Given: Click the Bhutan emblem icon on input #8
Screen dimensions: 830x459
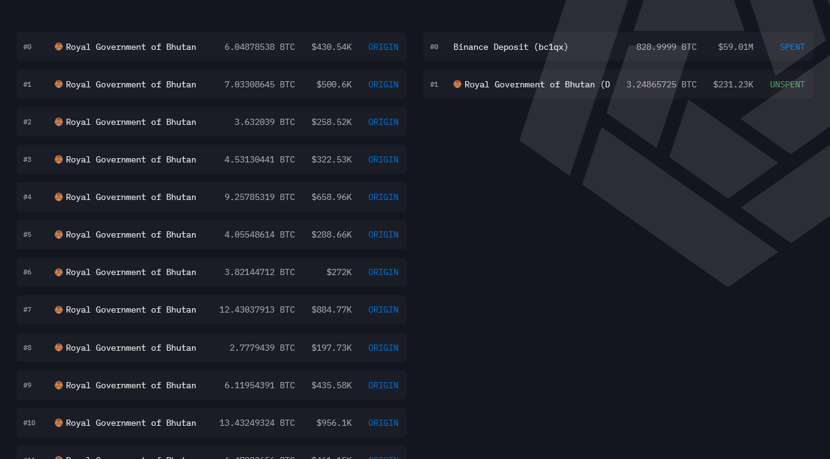Looking at the screenshot, I should pyautogui.click(x=58, y=348).
